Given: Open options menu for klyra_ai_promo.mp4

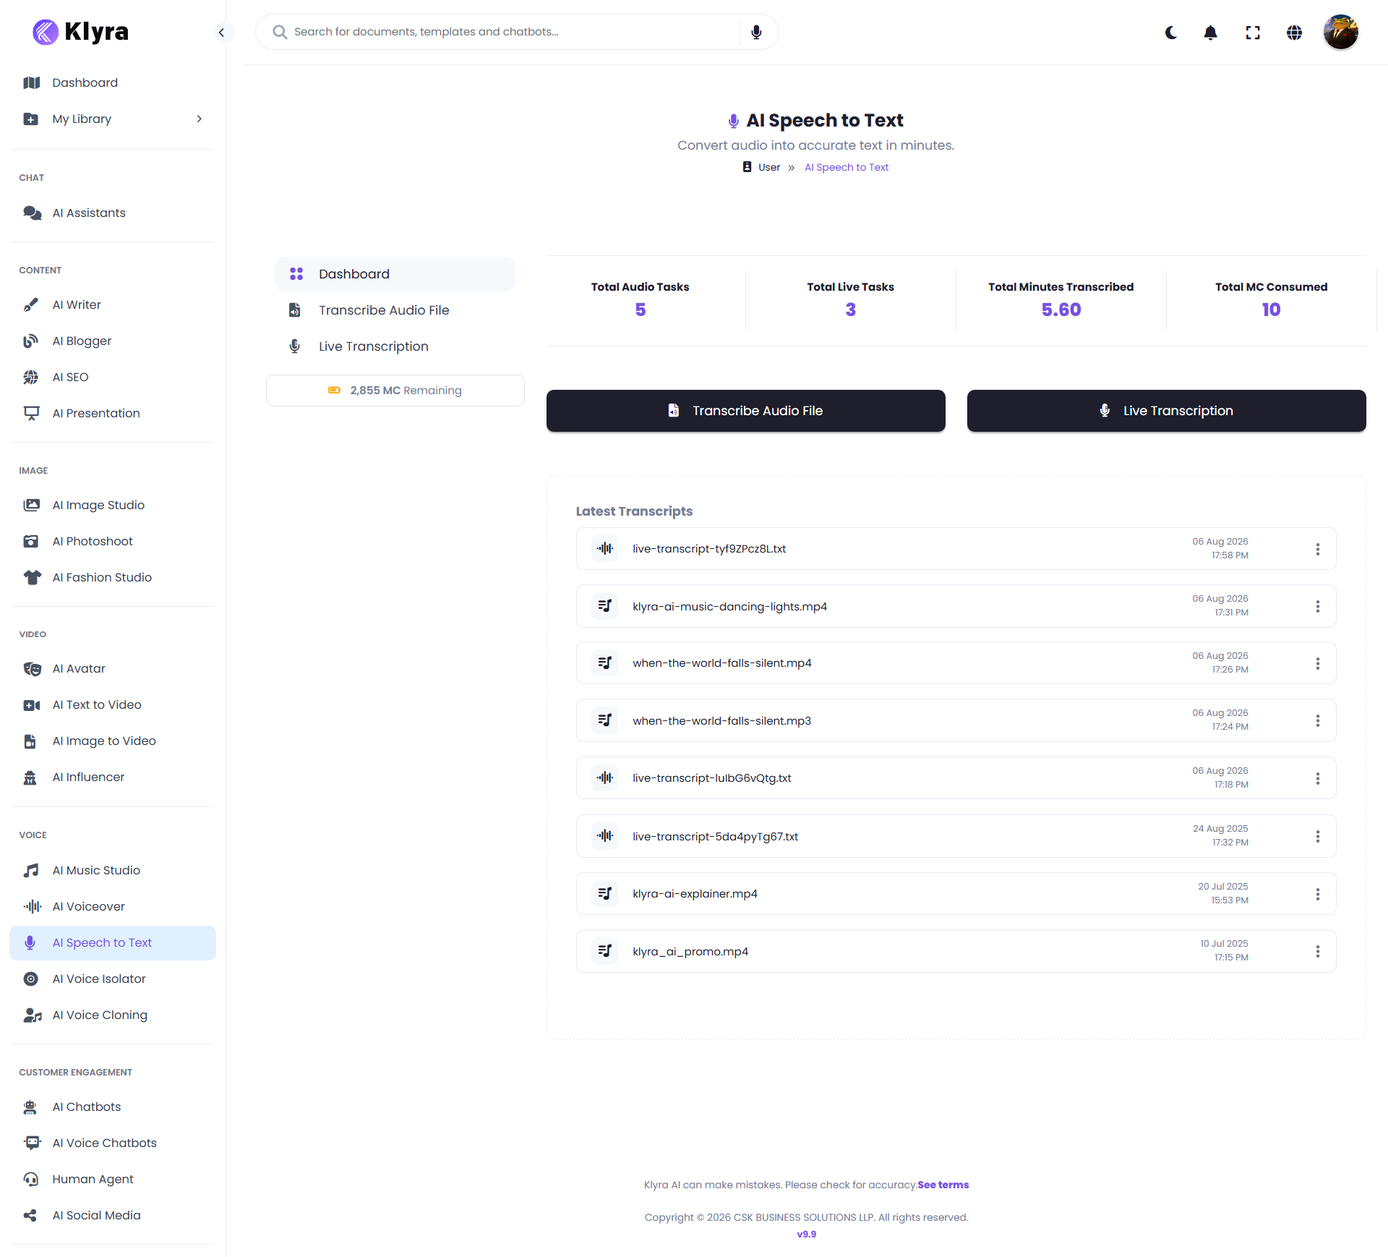Looking at the screenshot, I should [x=1318, y=951].
